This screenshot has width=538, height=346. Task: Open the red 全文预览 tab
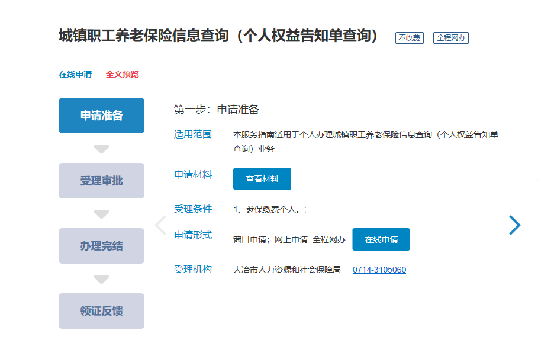122,75
